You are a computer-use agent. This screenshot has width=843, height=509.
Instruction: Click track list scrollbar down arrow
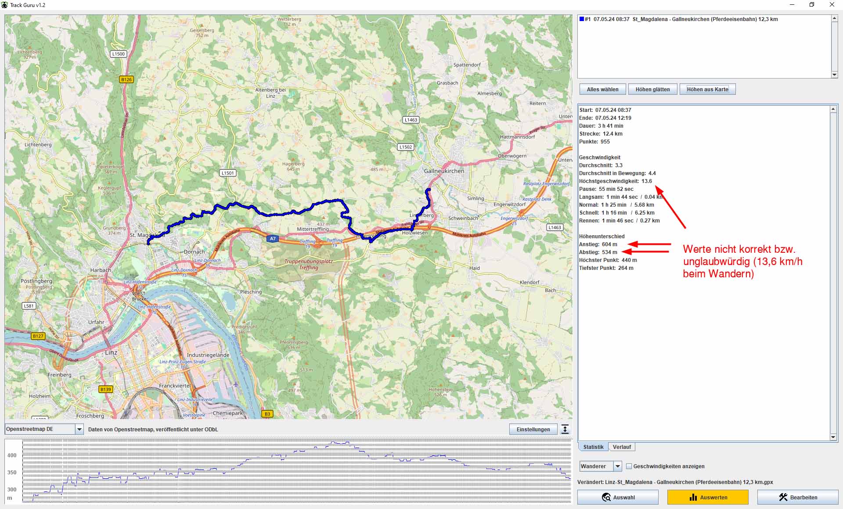pyautogui.click(x=834, y=75)
